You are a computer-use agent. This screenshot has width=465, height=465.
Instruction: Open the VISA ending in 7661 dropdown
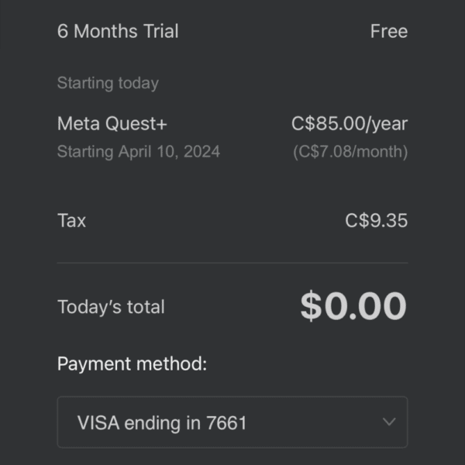coord(232,422)
